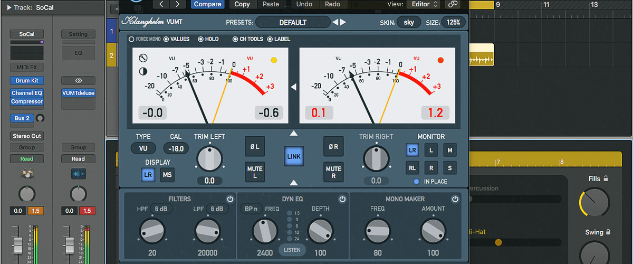Select next preset with right triangle
Image resolution: width=633 pixels, height=264 pixels.
[x=343, y=22]
